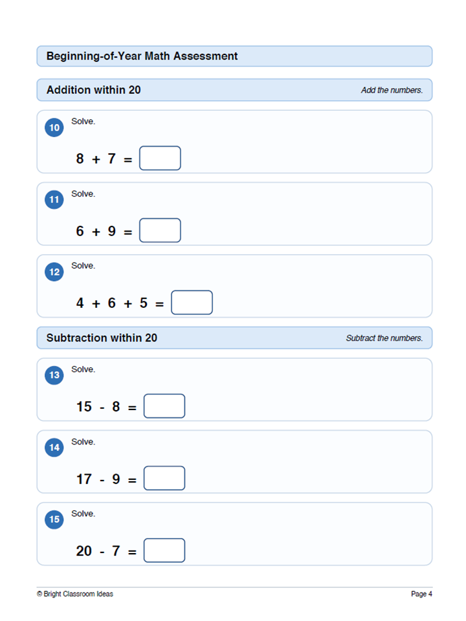The image size is (466, 621).
Task: Click the Beginning-of-Year Math Assessment title
Action: click(x=142, y=56)
